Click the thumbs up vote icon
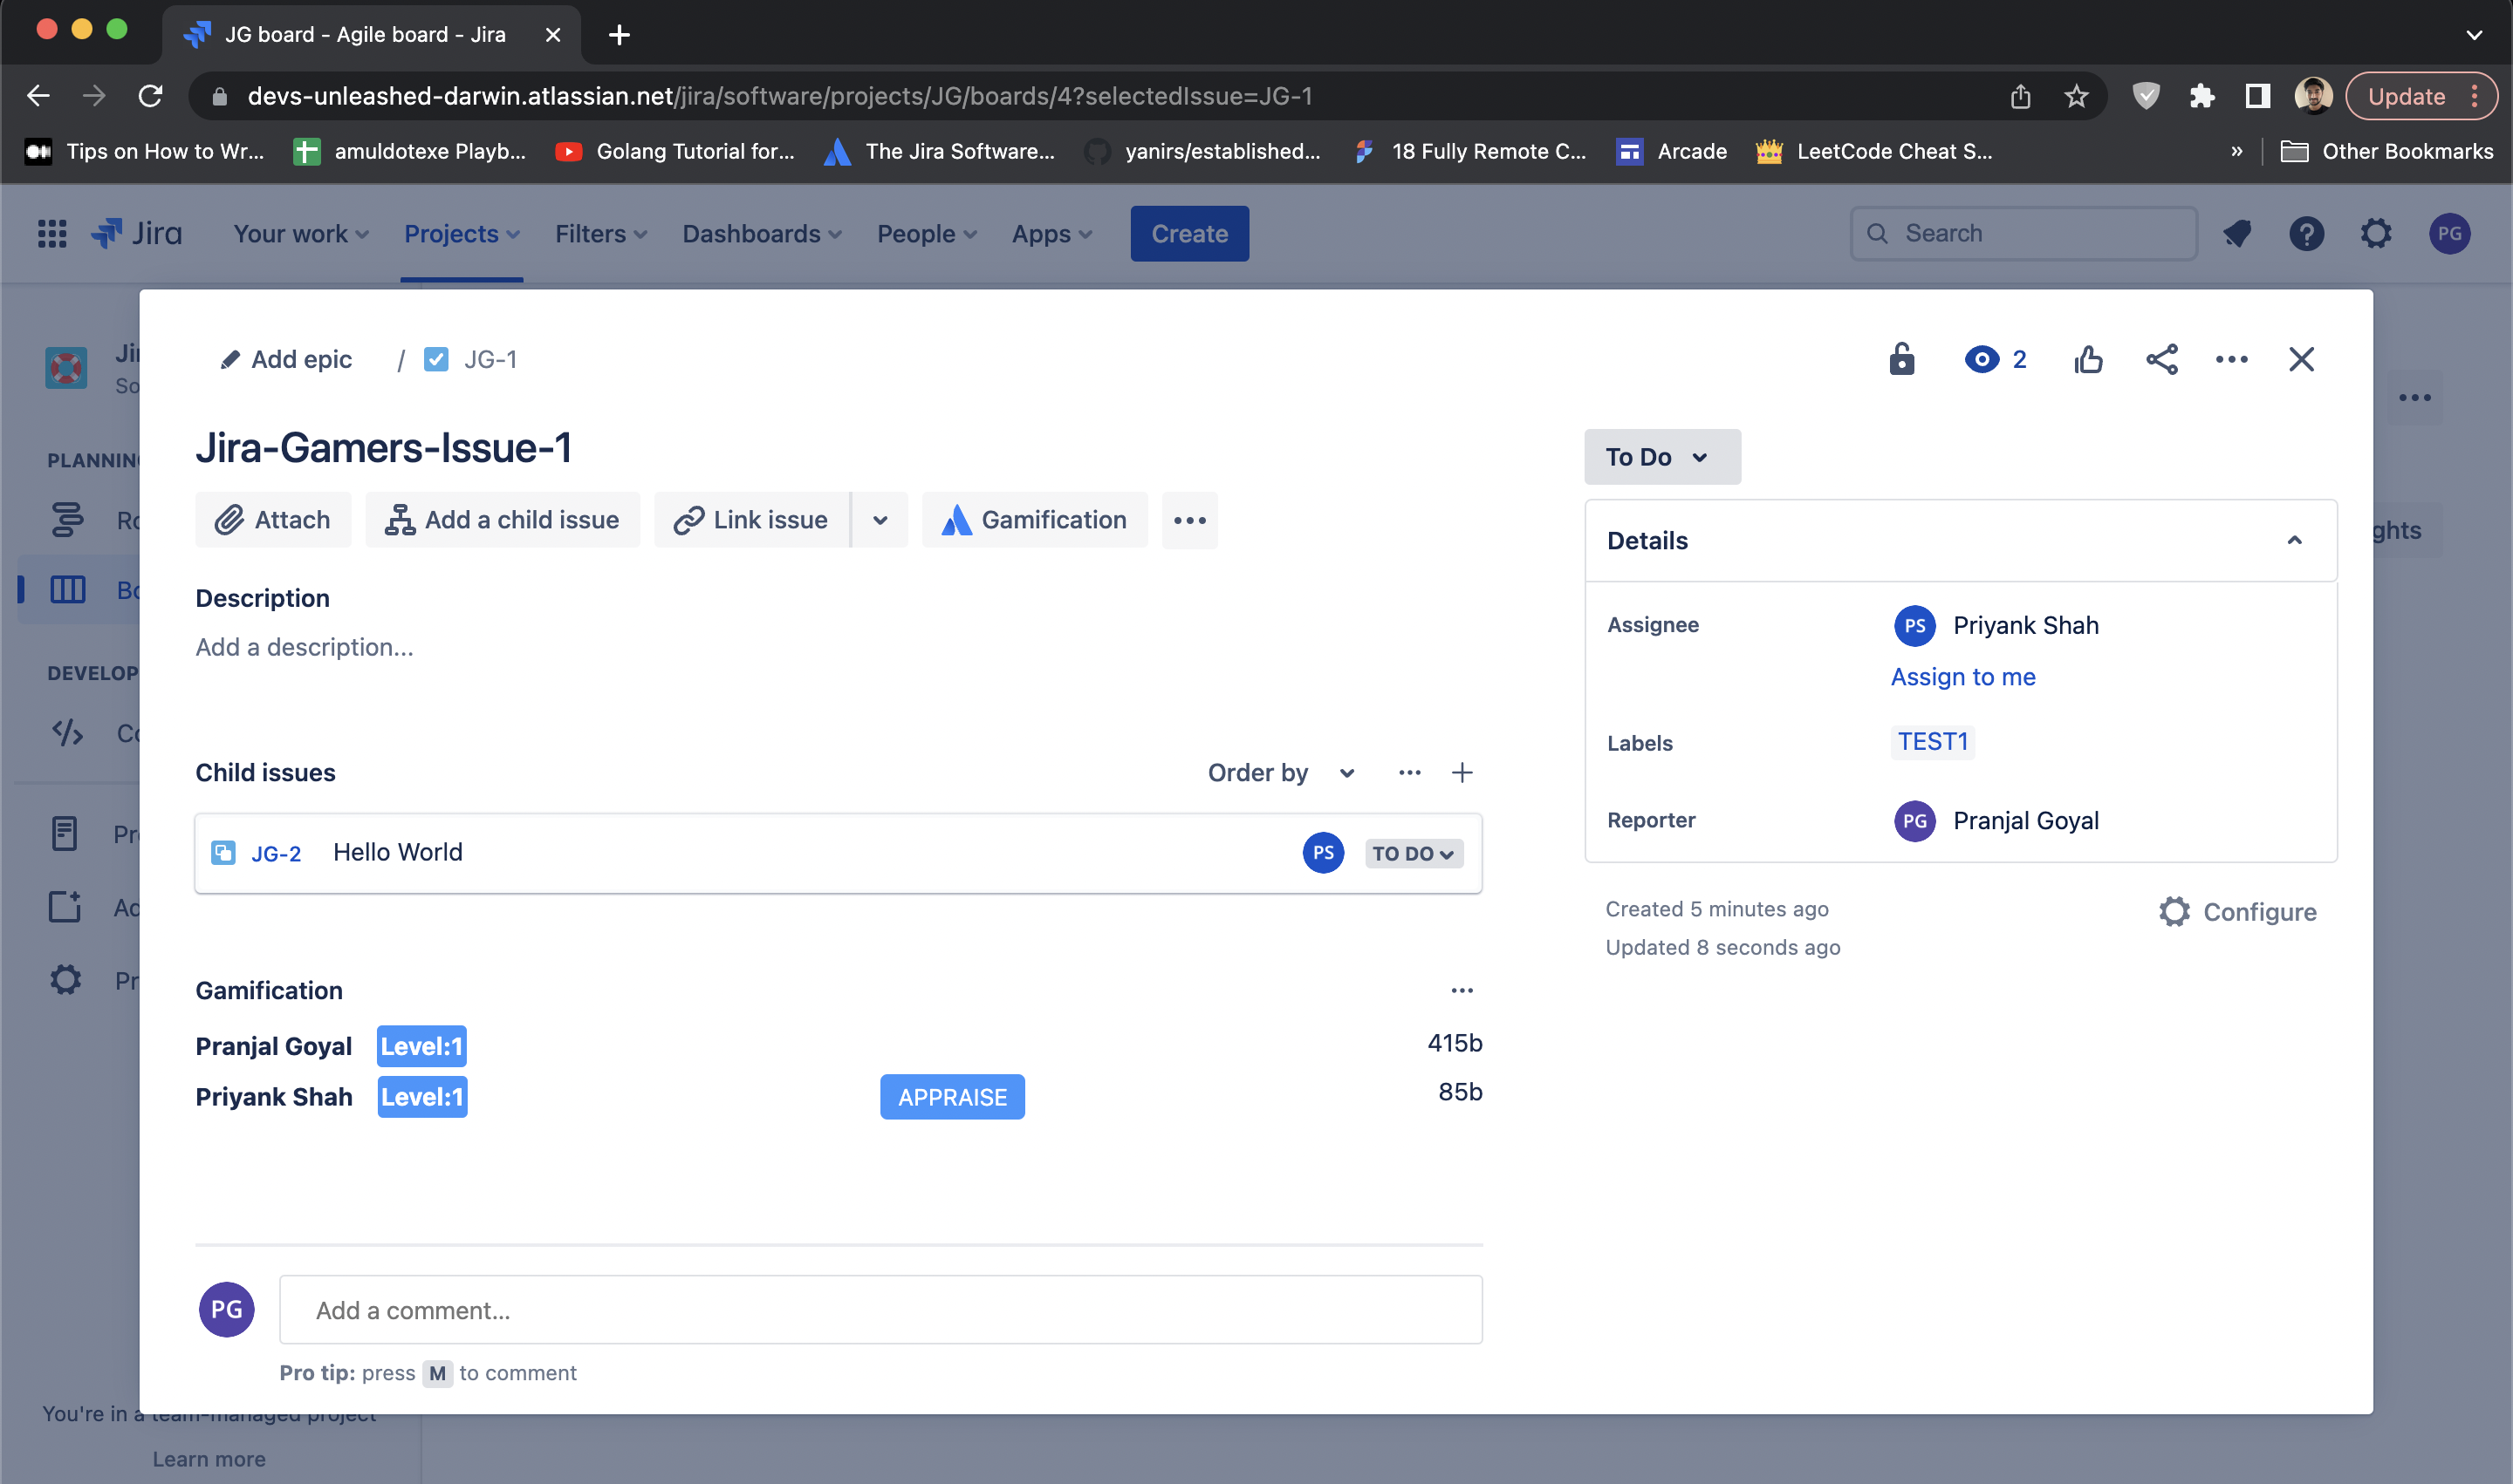Image resolution: width=2513 pixels, height=1484 pixels. tap(2088, 359)
